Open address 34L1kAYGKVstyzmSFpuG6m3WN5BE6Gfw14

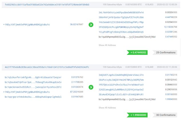coord(121,12)
